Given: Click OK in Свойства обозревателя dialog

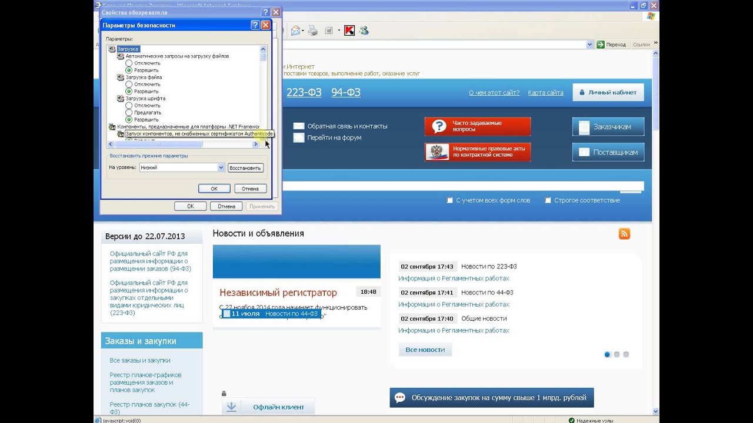Looking at the screenshot, I should (x=191, y=206).
